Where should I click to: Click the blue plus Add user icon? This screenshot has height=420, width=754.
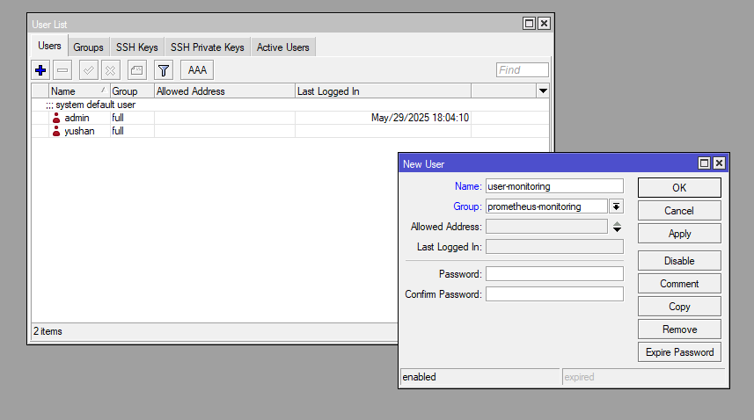pos(40,70)
